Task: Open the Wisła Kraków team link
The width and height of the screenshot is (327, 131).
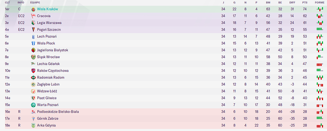Action: pos(47,9)
